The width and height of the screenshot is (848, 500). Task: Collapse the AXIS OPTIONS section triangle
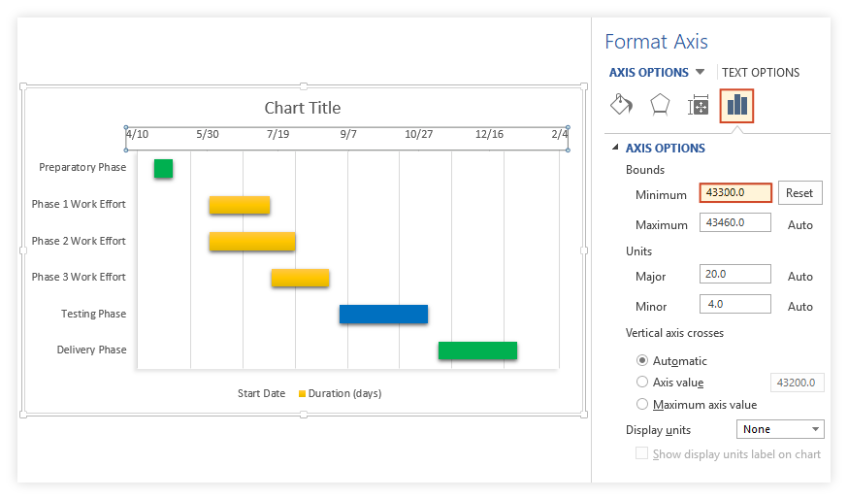click(x=615, y=148)
